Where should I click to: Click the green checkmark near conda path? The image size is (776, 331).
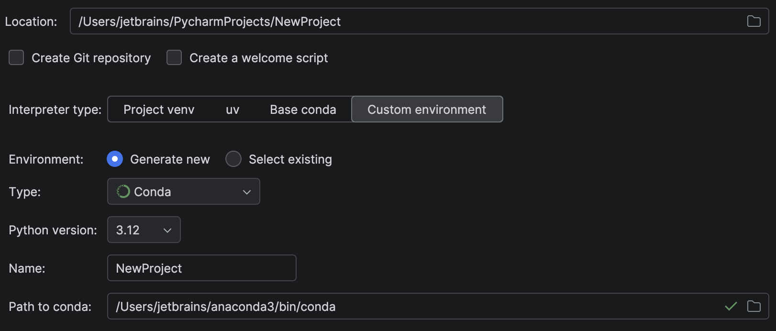(731, 307)
